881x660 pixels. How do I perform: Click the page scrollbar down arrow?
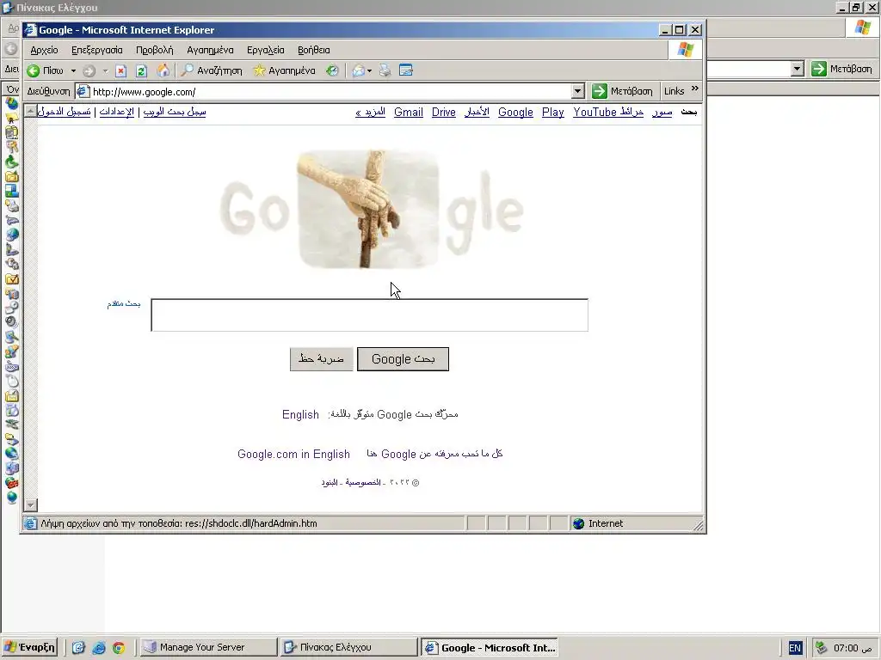click(x=31, y=505)
